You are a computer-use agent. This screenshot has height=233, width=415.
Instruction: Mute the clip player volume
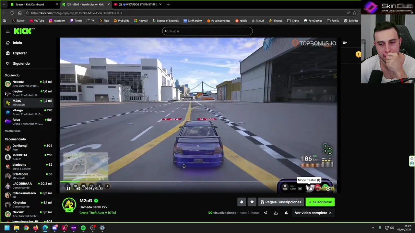[x=78, y=188]
